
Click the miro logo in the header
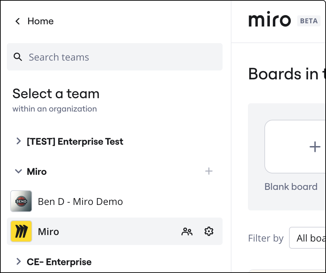269,21
